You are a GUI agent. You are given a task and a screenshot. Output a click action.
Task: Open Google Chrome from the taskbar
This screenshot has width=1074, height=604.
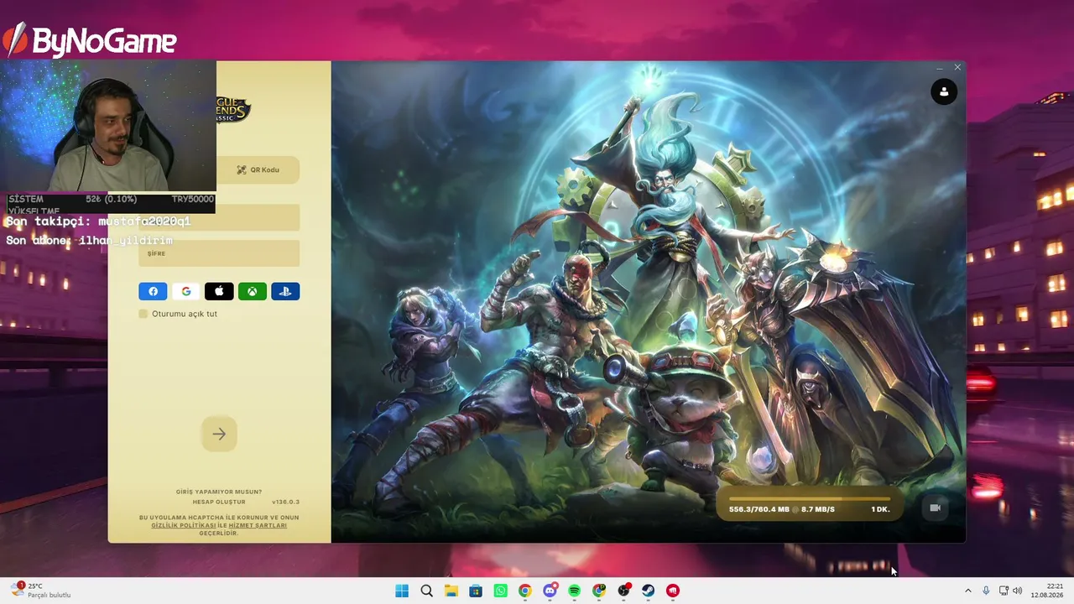525,591
